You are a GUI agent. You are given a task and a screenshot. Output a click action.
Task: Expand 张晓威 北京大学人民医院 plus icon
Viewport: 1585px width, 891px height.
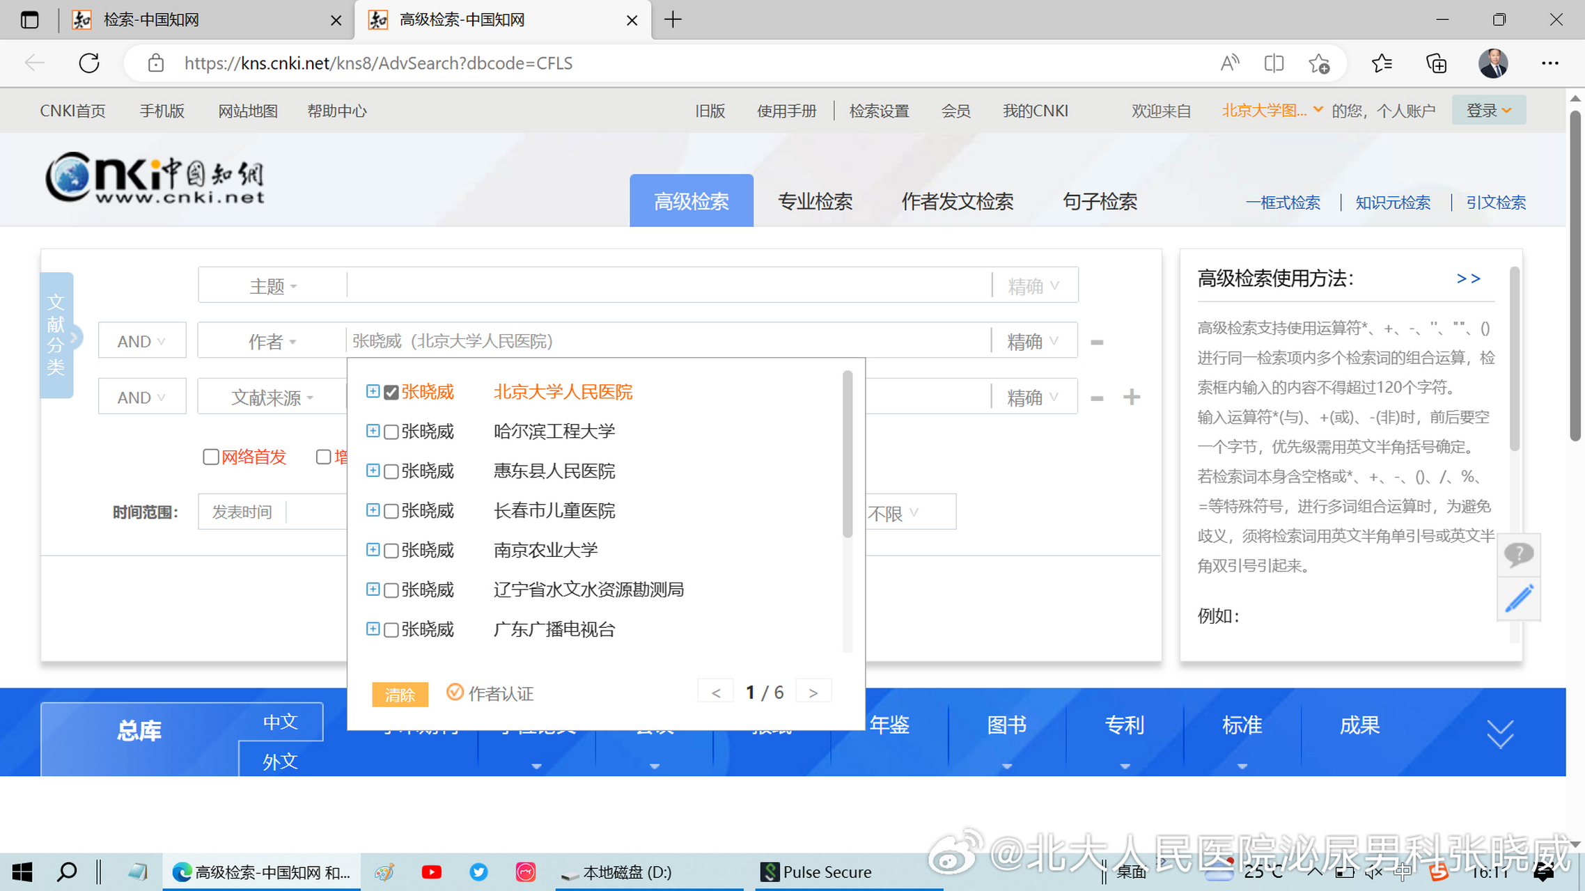click(x=373, y=391)
